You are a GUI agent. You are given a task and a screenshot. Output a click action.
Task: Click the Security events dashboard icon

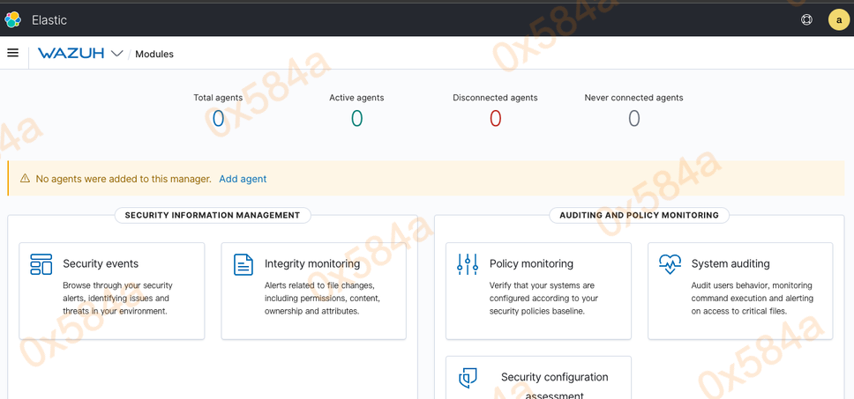point(41,264)
